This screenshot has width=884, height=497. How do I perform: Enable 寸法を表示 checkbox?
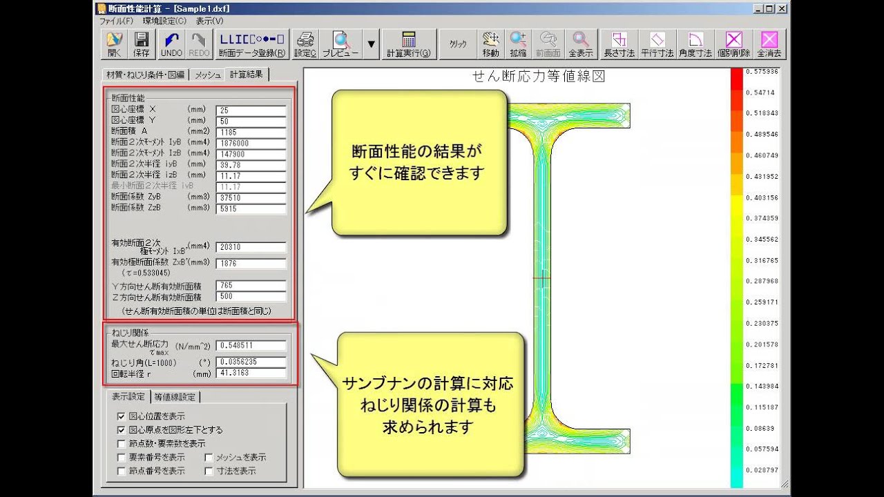tap(209, 471)
